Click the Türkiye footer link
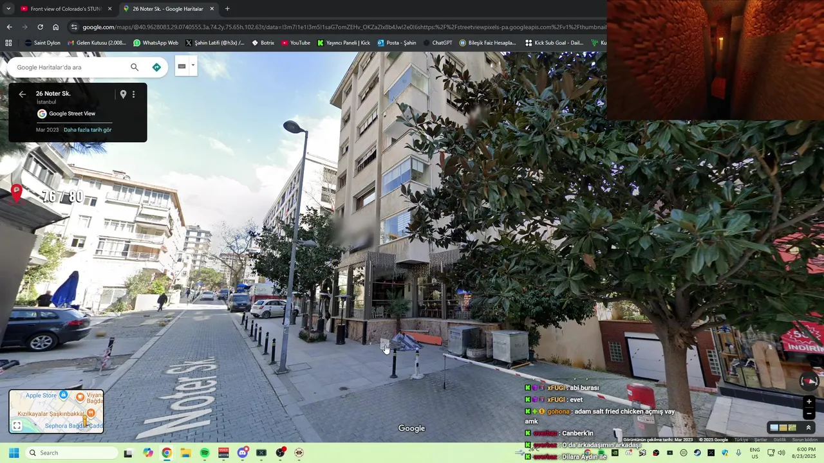The height and width of the screenshot is (463, 824). point(741,440)
